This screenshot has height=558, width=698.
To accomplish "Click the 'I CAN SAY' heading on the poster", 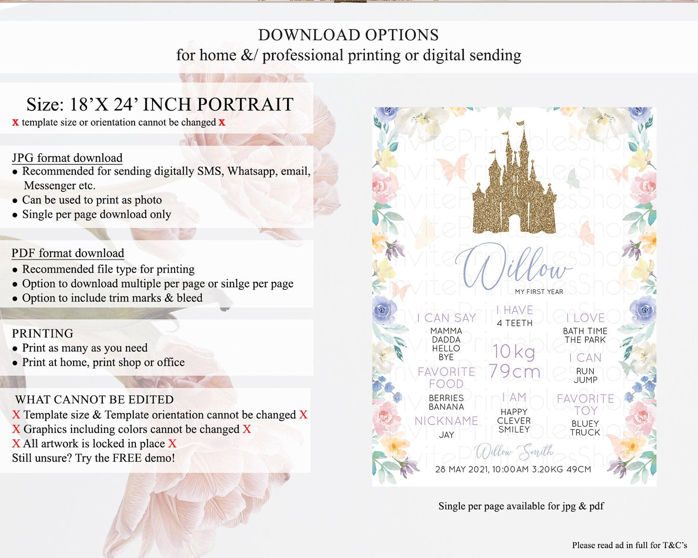I will point(446,318).
